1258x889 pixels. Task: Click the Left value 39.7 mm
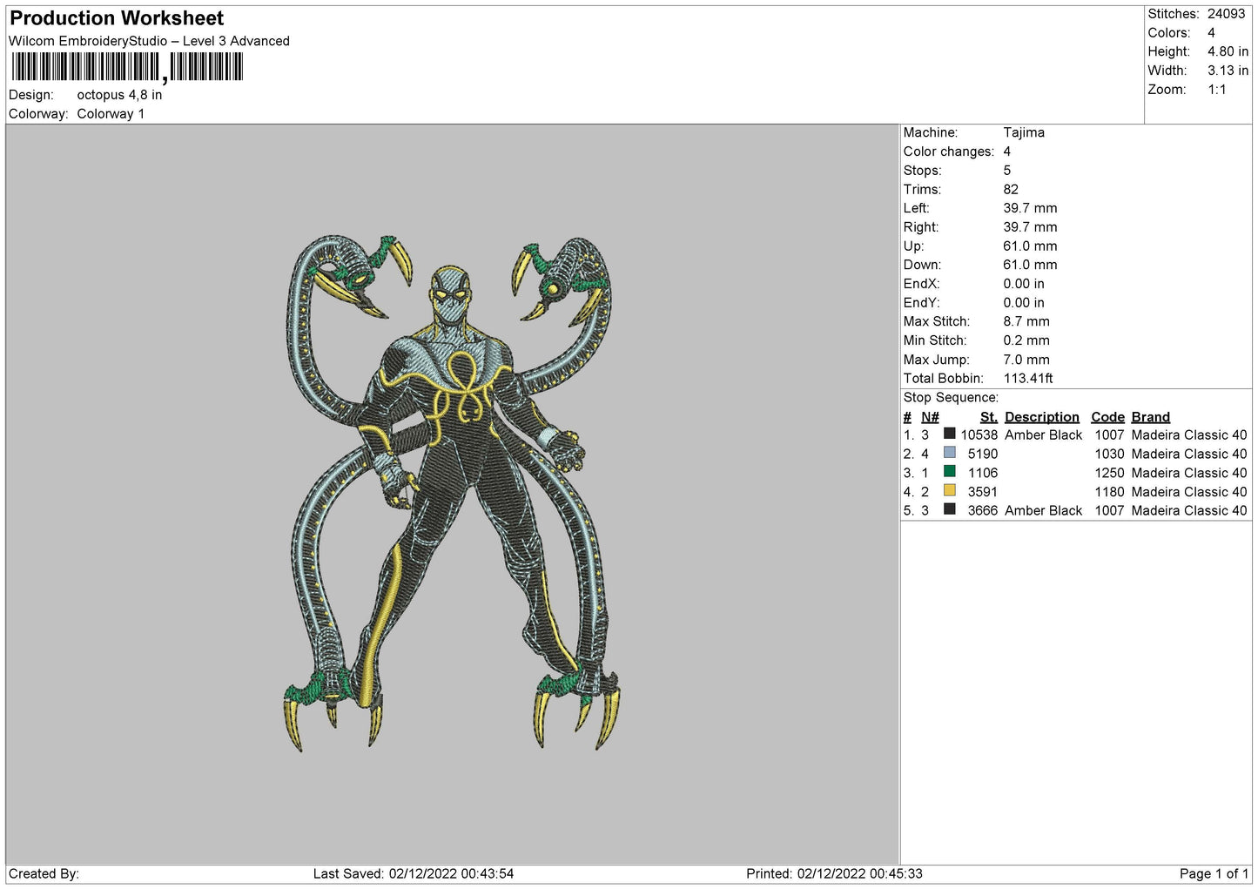coord(1030,208)
